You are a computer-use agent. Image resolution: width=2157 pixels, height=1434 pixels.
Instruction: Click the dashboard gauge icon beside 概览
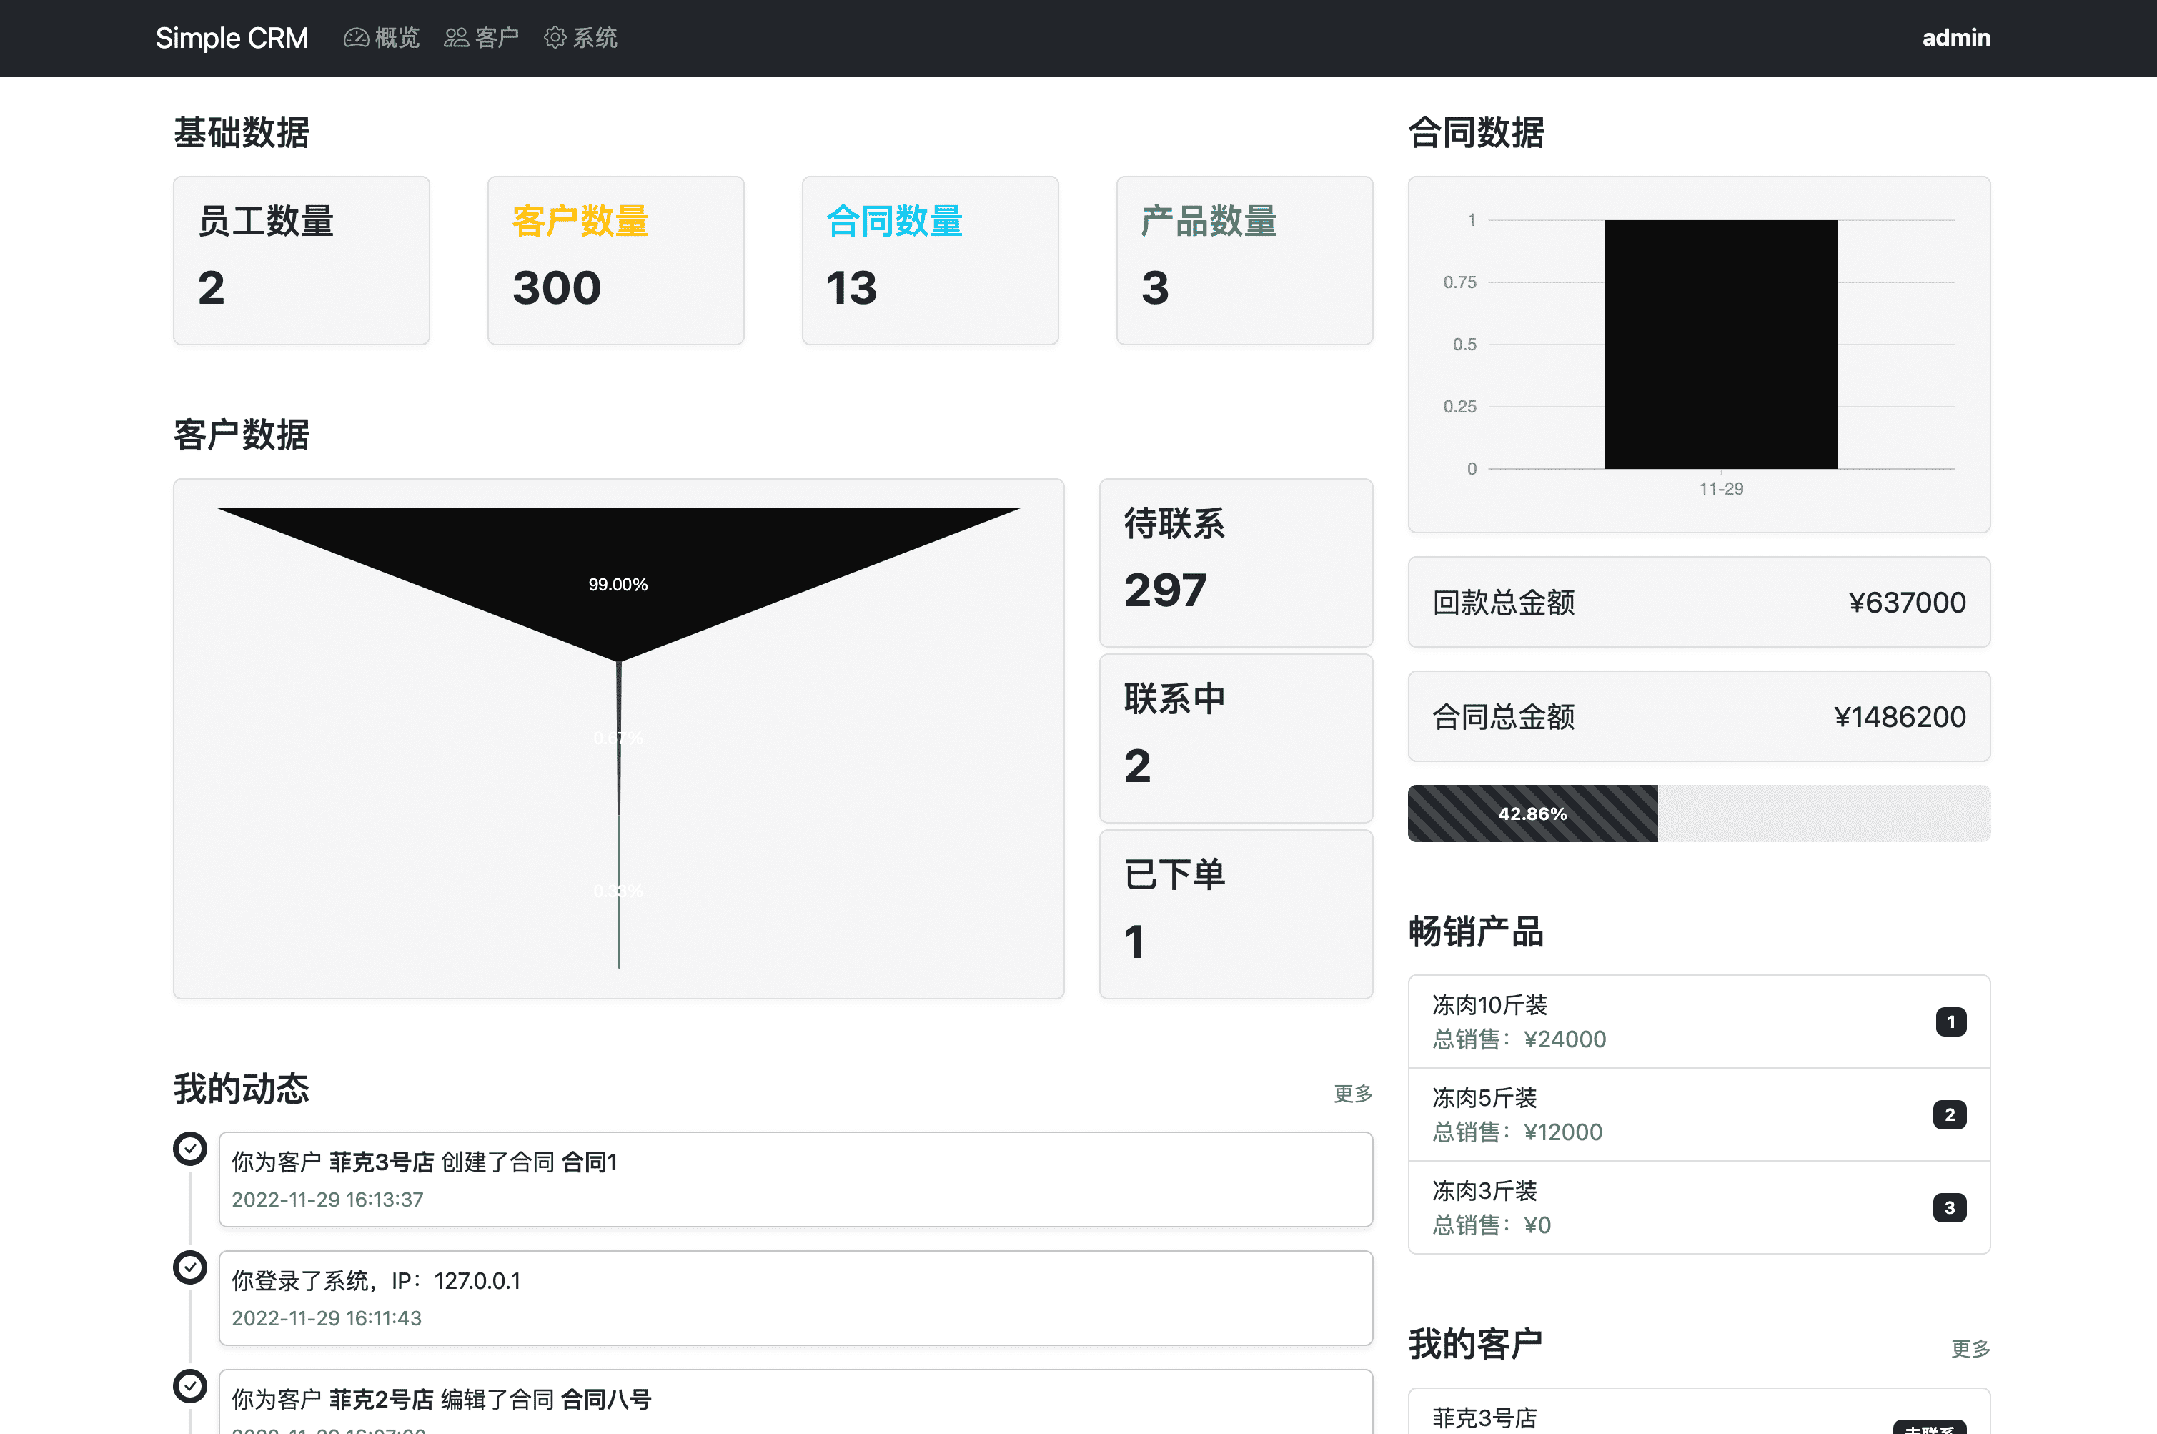[x=356, y=37]
